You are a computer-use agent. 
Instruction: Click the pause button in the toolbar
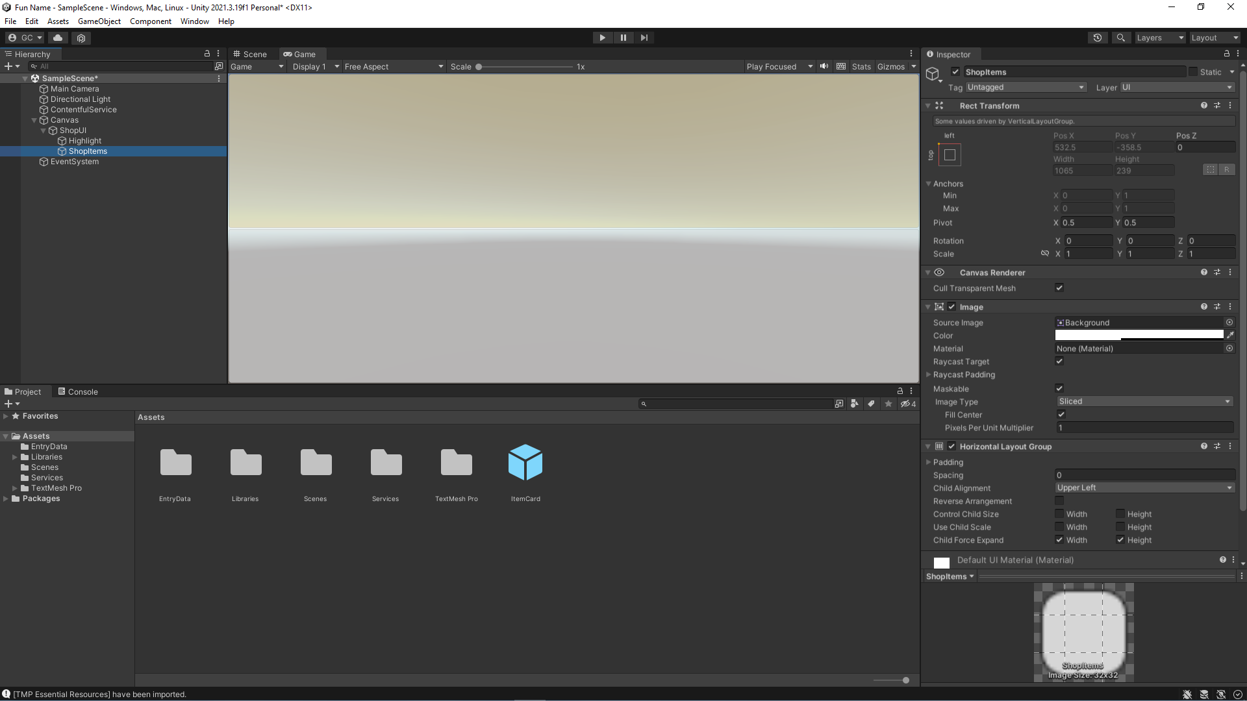[x=623, y=38]
